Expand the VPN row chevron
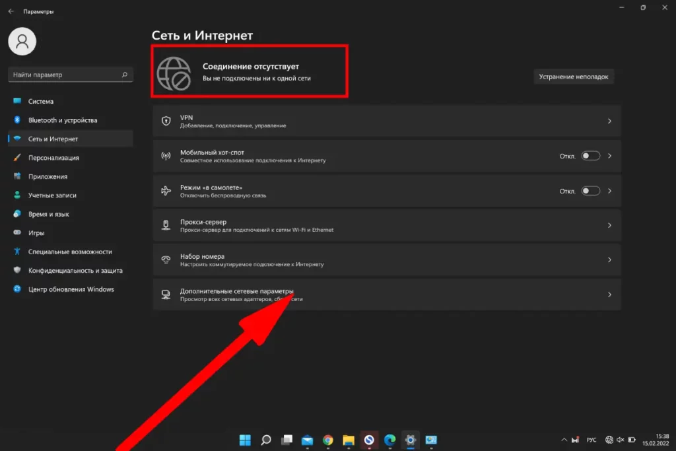The image size is (676, 451). (x=609, y=121)
